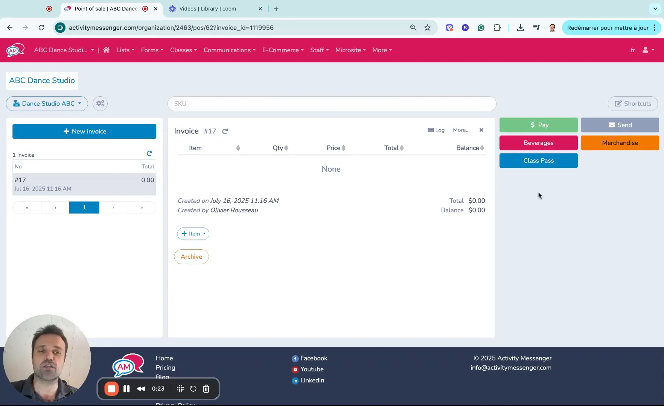664x406 pixels.
Task: Send the invoice by email
Action: [x=620, y=125]
